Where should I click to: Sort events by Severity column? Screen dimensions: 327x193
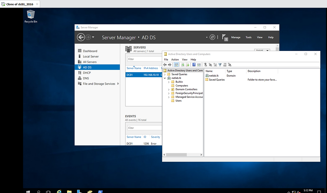[x=155, y=137]
